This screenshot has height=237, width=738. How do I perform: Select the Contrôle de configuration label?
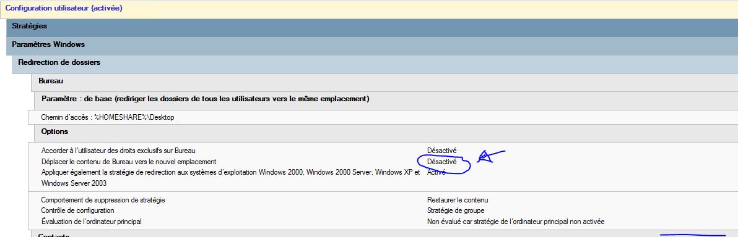77,210
